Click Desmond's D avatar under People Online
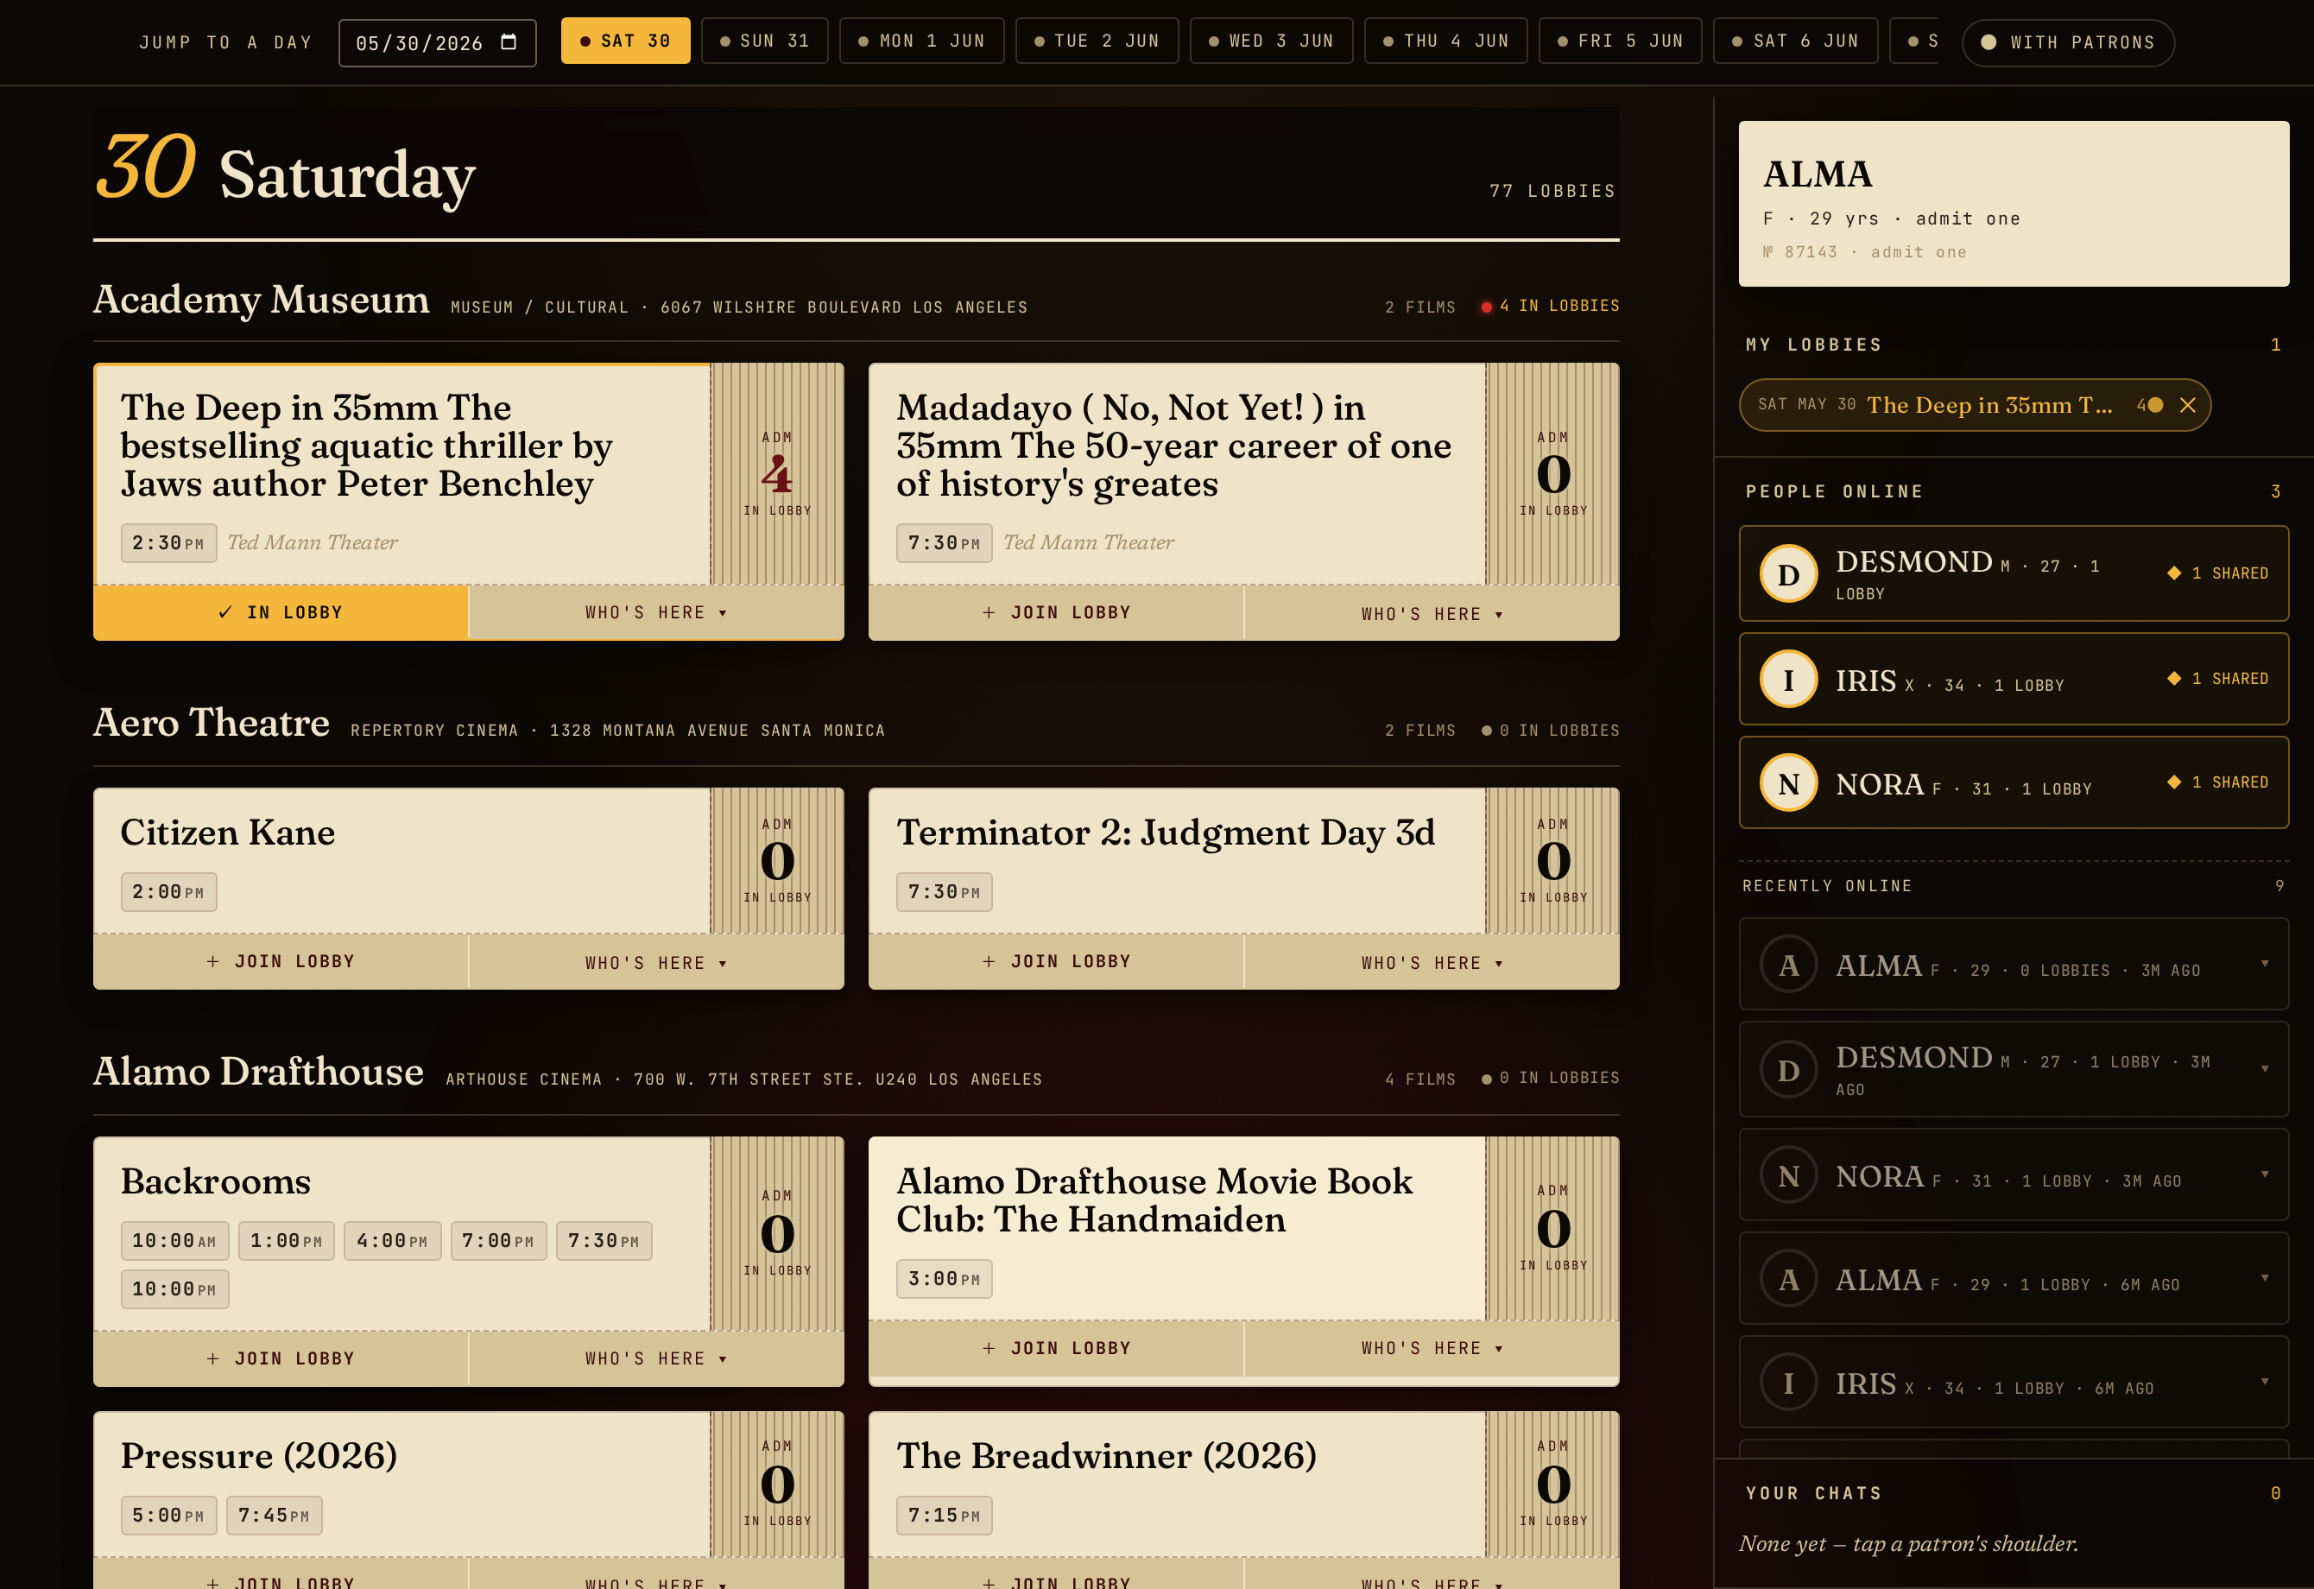 [x=1788, y=573]
